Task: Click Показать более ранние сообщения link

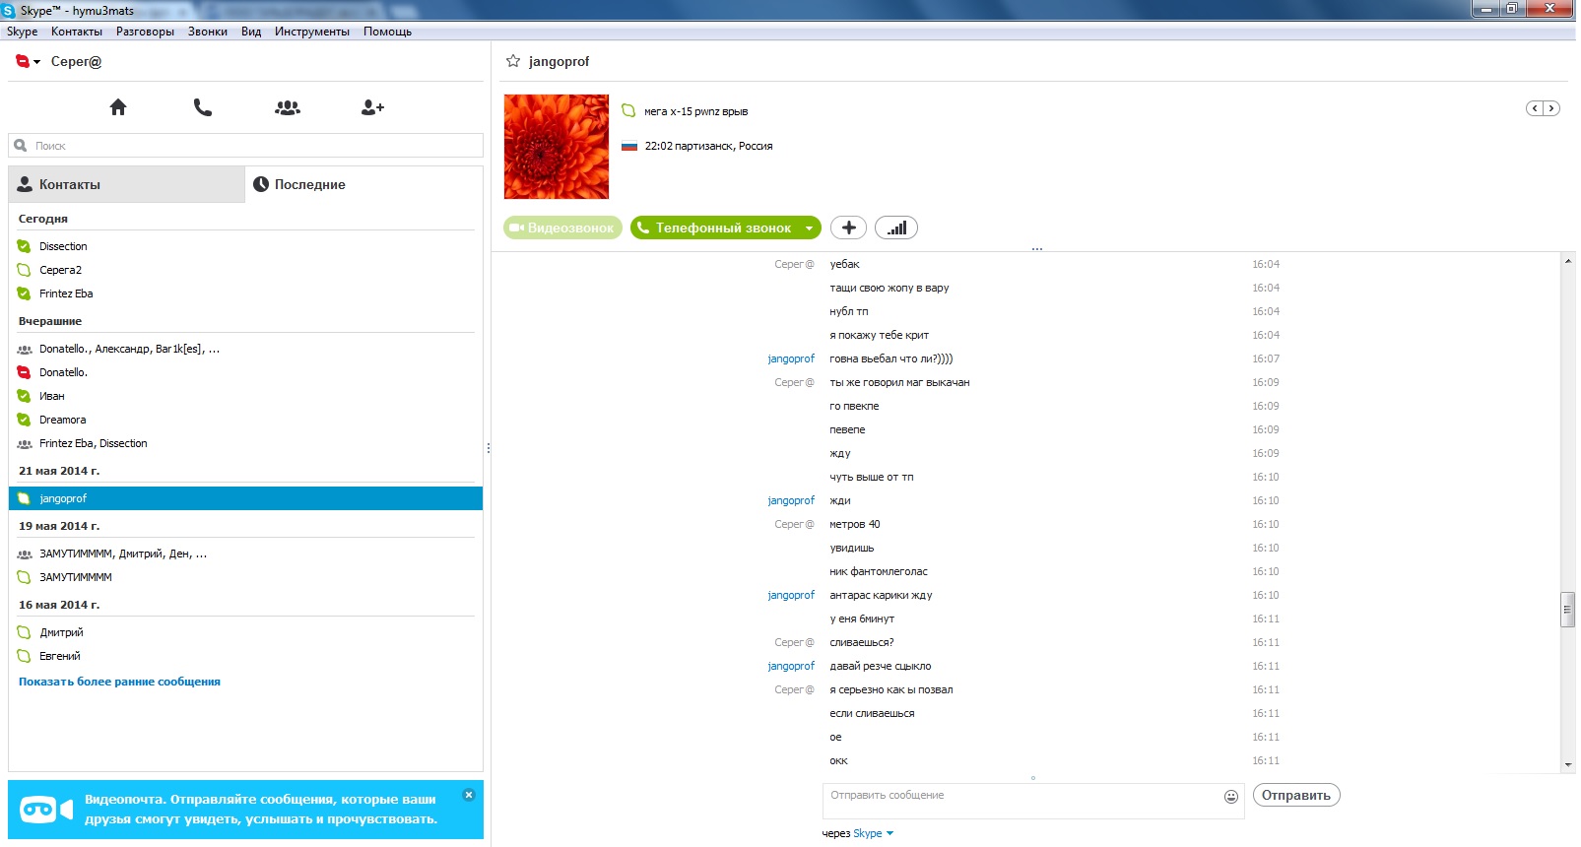Action: pyautogui.click(x=119, y=682)
